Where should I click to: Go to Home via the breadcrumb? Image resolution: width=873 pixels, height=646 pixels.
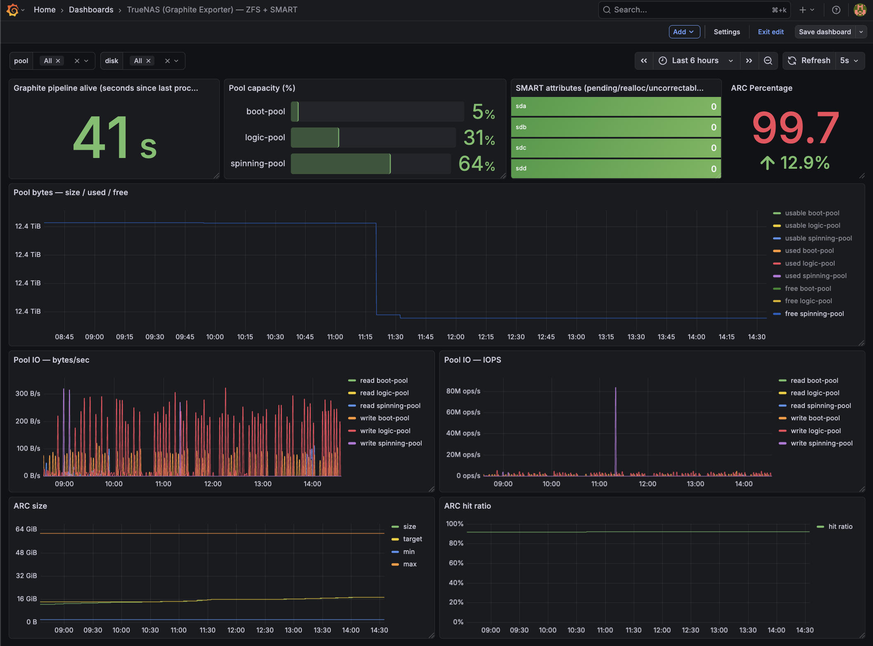pos(44,9)
